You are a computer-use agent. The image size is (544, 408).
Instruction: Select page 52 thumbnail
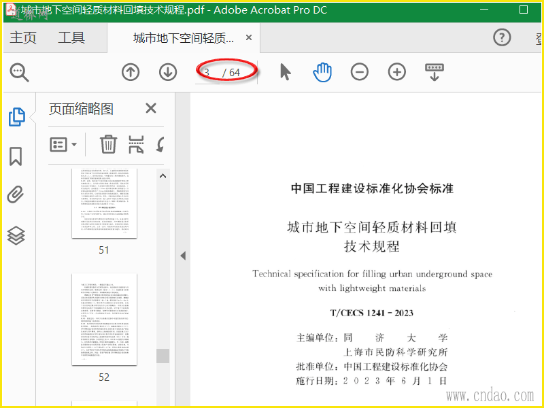pos(105,319)
